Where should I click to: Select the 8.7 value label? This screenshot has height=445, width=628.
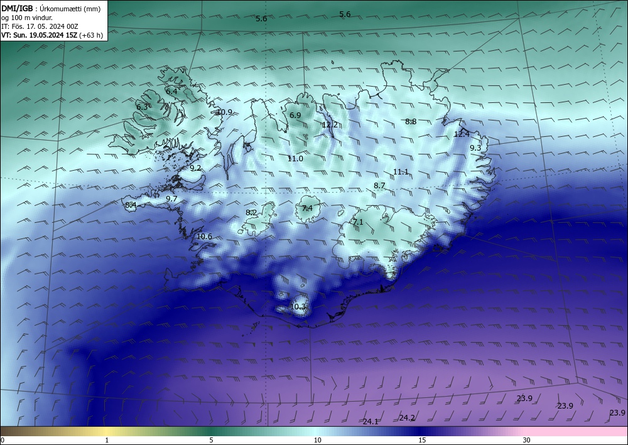coord(379,186)
